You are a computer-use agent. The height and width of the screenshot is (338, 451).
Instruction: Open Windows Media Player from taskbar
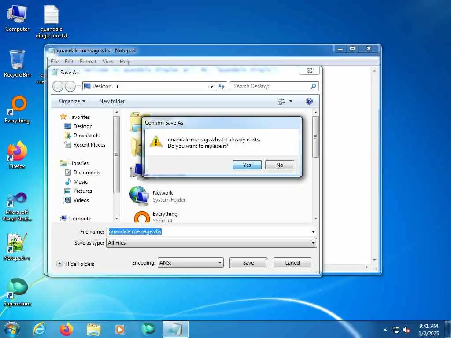click(x=120, y=329)
